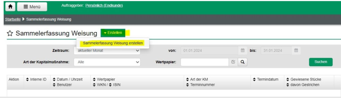Image resolution: width=341 pixels, height=98 pixels.
Task: Sort by Termindatum column arrows
Action: click(x=255, y=80)
